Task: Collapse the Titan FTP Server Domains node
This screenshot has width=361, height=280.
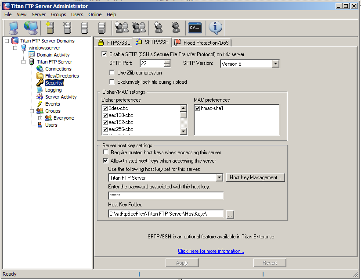Action: pos(7,41)
